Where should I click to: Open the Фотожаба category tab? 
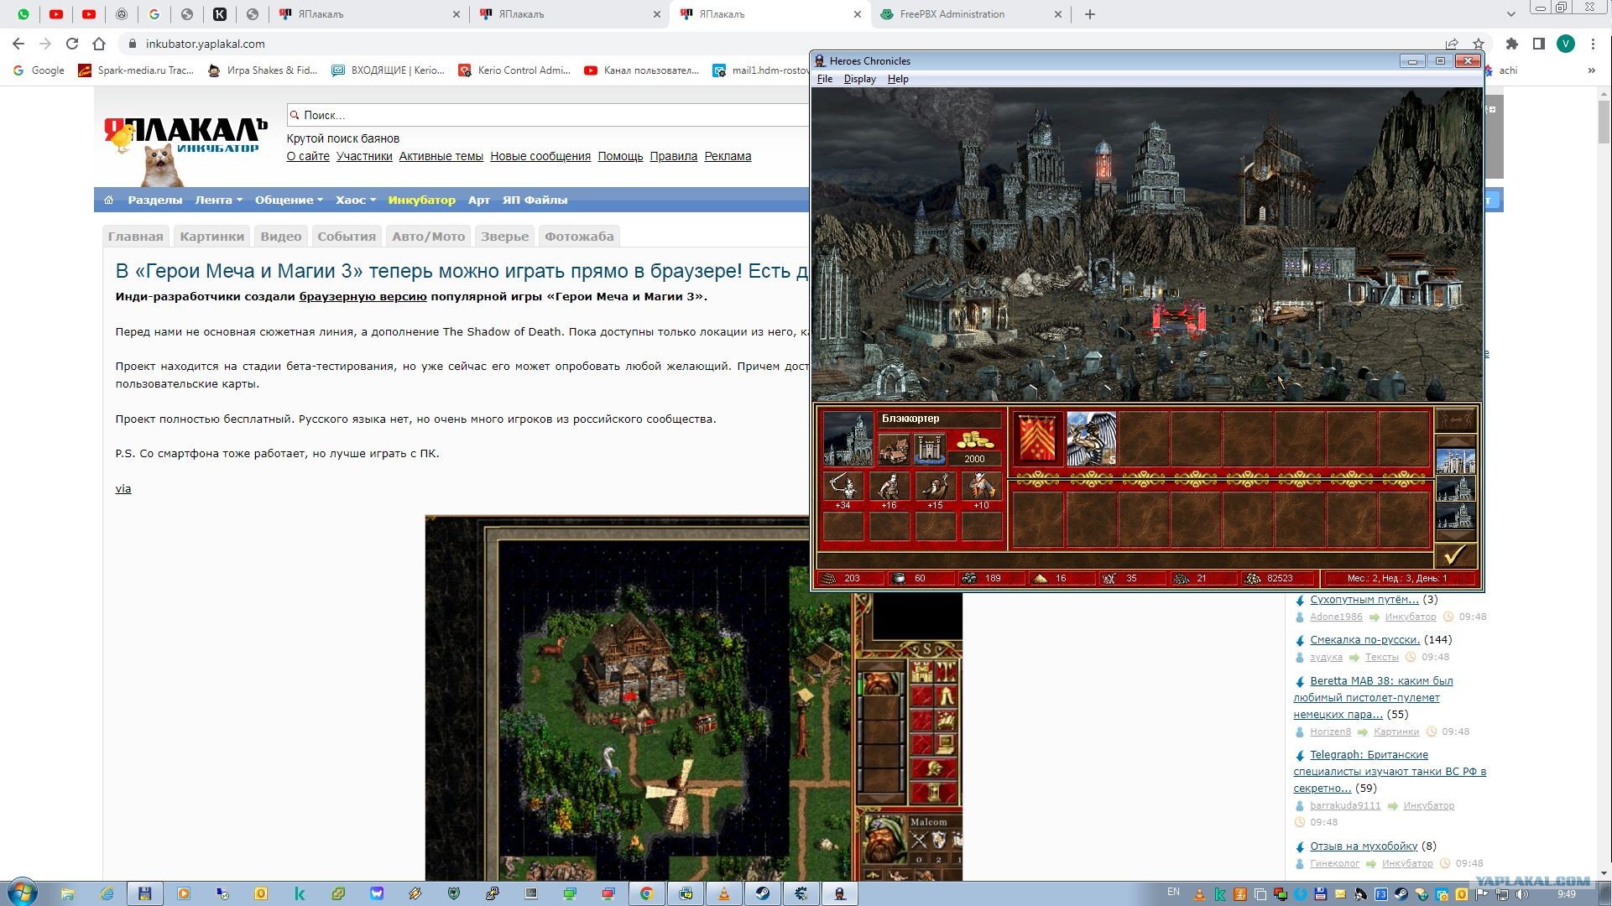579,237
